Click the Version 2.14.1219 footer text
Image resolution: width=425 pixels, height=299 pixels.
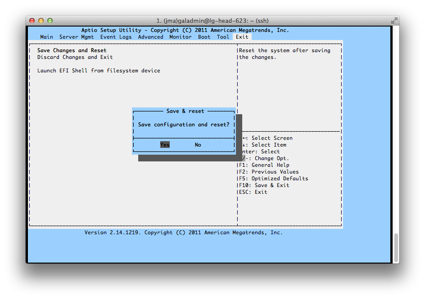[x=184, y=232]
